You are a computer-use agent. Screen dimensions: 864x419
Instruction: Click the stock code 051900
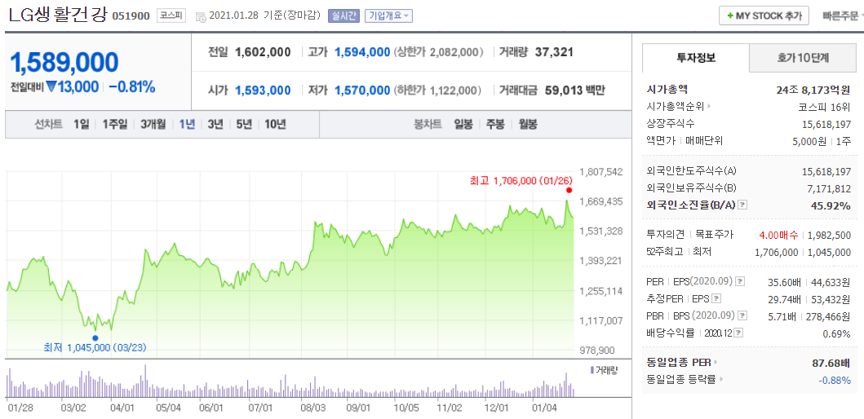click(131, 16)
